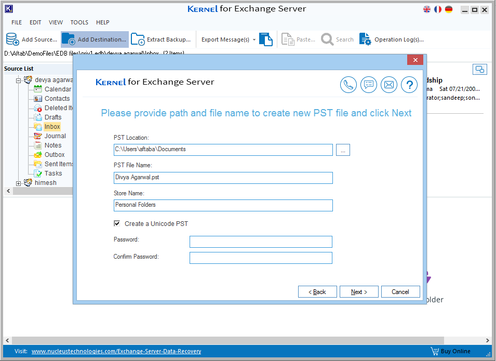Screen dimensions: 496x361
Task: Select the Inbox folder in Source List
Action: pyautogui.click(x=52, y=127)
